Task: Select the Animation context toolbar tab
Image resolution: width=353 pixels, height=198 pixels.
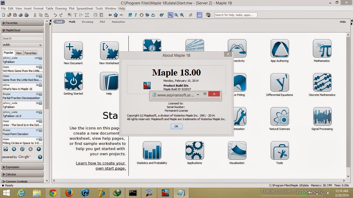Action: [x=118, y=22]
